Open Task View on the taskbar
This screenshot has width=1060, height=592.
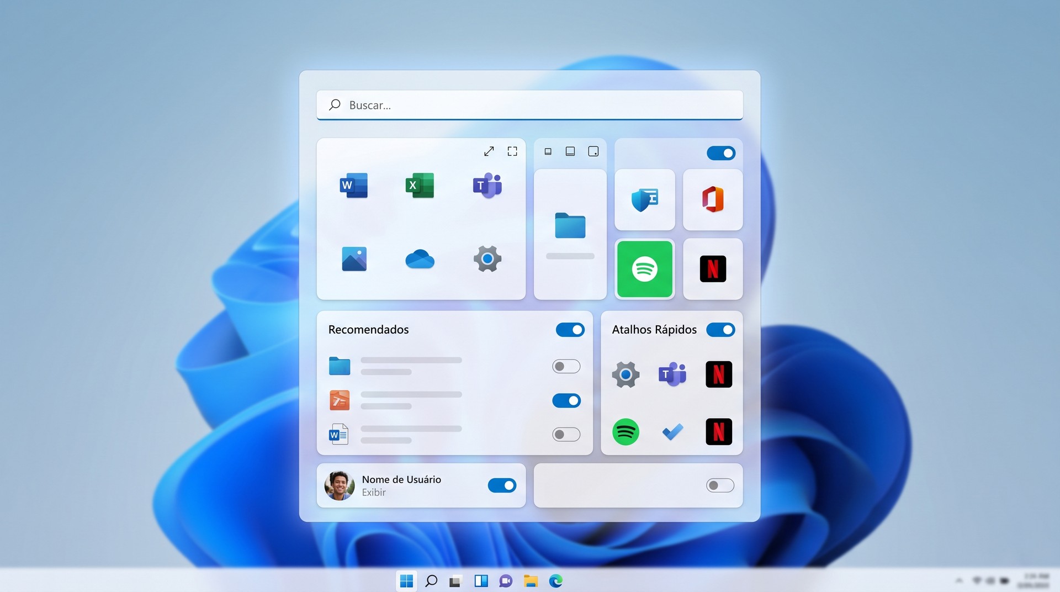(455, 581)
